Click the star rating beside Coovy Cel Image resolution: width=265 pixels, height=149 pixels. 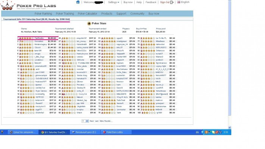point(71,94)
